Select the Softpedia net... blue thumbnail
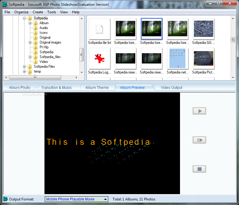Viewport: 239px width, 205px height. (178, 58)
